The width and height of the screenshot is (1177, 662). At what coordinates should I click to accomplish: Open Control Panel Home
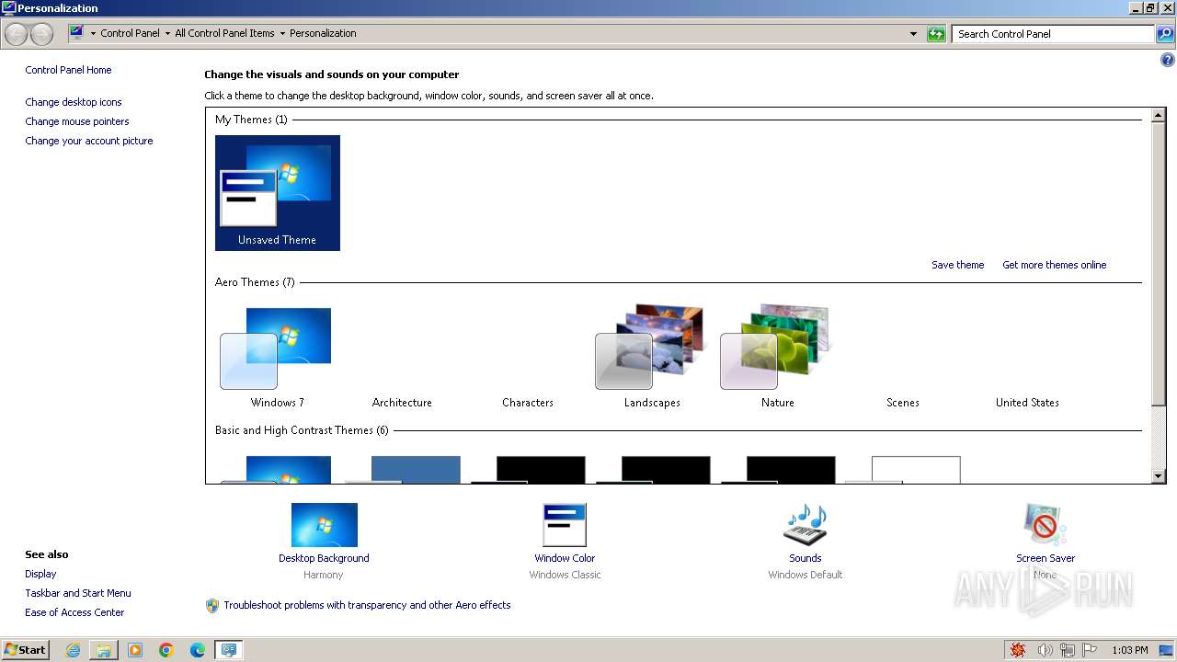coord(68,70)
